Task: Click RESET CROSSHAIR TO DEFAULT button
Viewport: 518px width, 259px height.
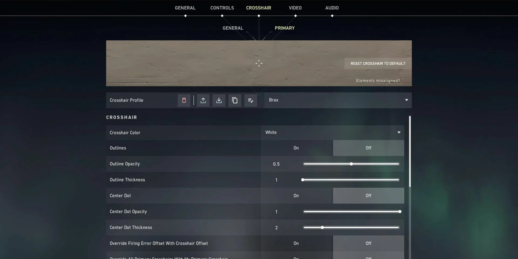Action: (378, 63)
